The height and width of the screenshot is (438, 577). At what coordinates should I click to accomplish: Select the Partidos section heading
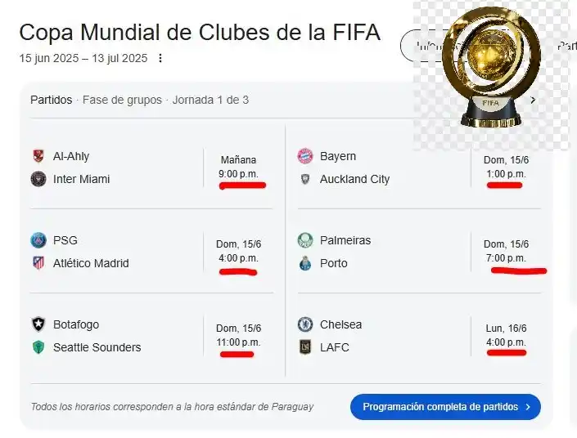pyautogui.click(x=51, y=100)
